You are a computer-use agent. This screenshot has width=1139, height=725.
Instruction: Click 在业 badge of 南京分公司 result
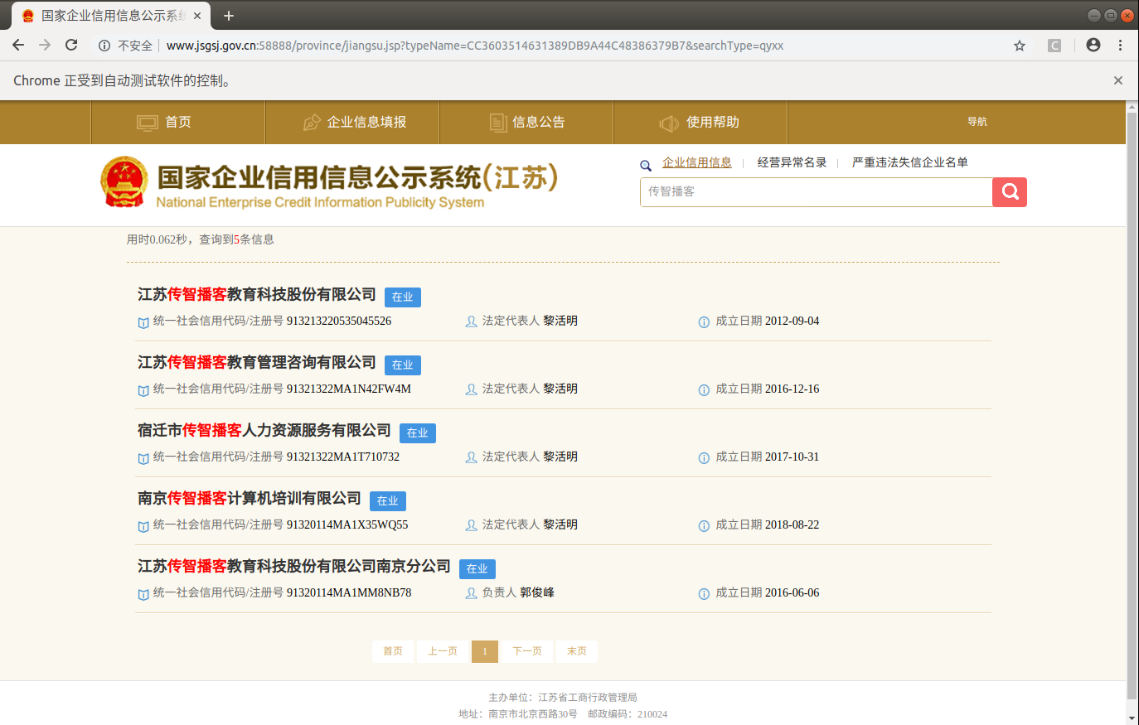[477, 569]
